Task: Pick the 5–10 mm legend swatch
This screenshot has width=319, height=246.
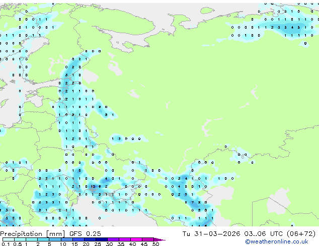Action: pos(55,239)
